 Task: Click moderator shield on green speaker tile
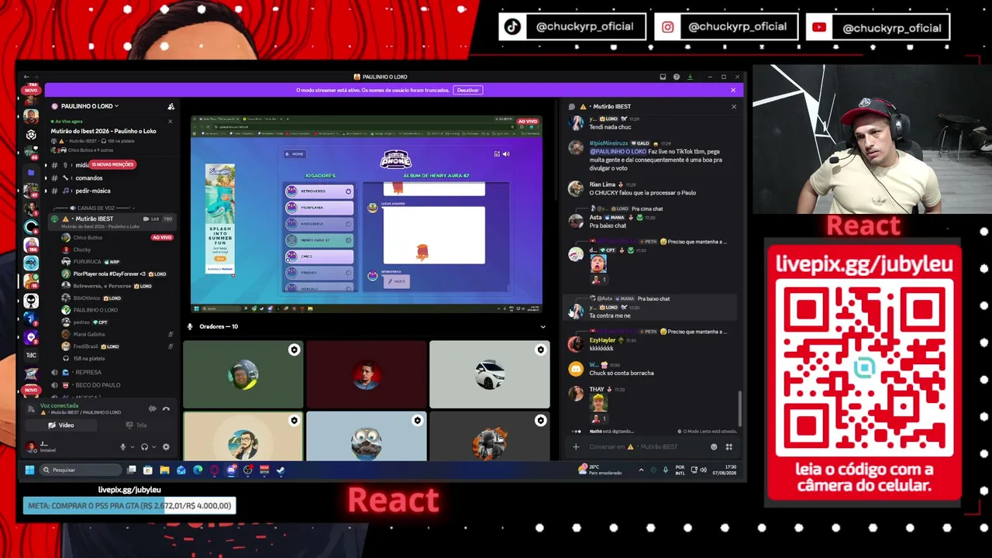click(294, 350)
